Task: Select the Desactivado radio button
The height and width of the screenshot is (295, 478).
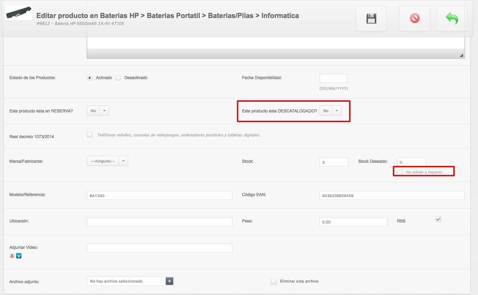Action: click(x=118, y=78)
